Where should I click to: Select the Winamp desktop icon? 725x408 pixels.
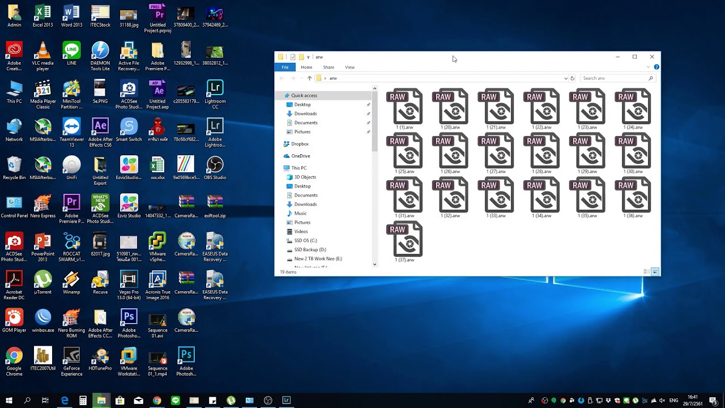pyautogui.click(x=71, y=283)
